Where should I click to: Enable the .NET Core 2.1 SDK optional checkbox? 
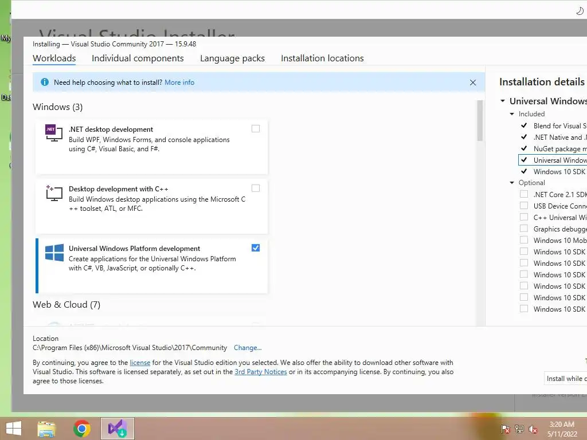pyautogui.click(x=524, y=194)
